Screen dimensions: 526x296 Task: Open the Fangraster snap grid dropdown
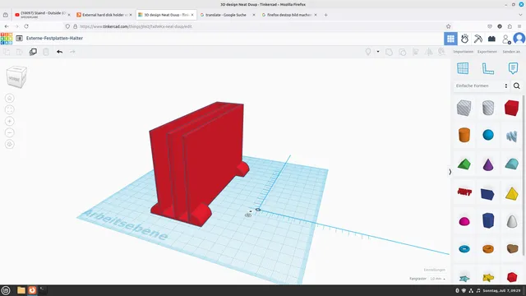point(437,279)
